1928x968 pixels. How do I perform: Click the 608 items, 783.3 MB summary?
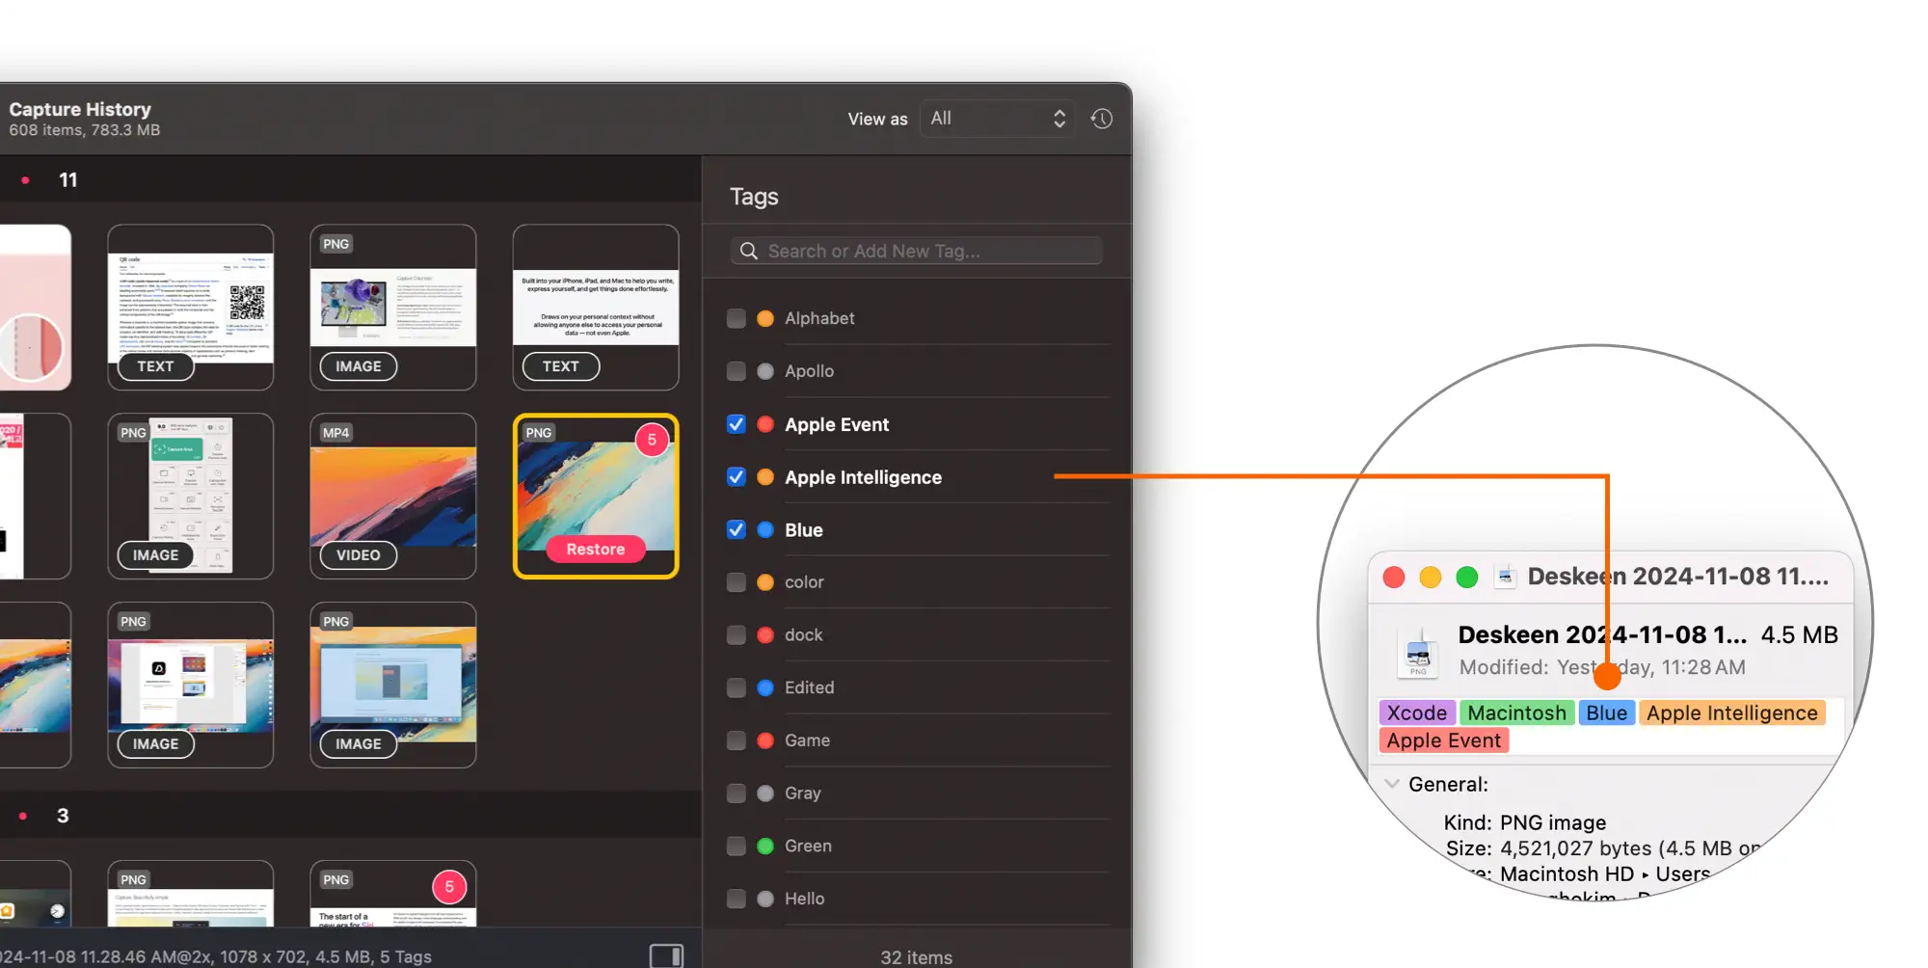pyautogui.click(x=85, y=130)
